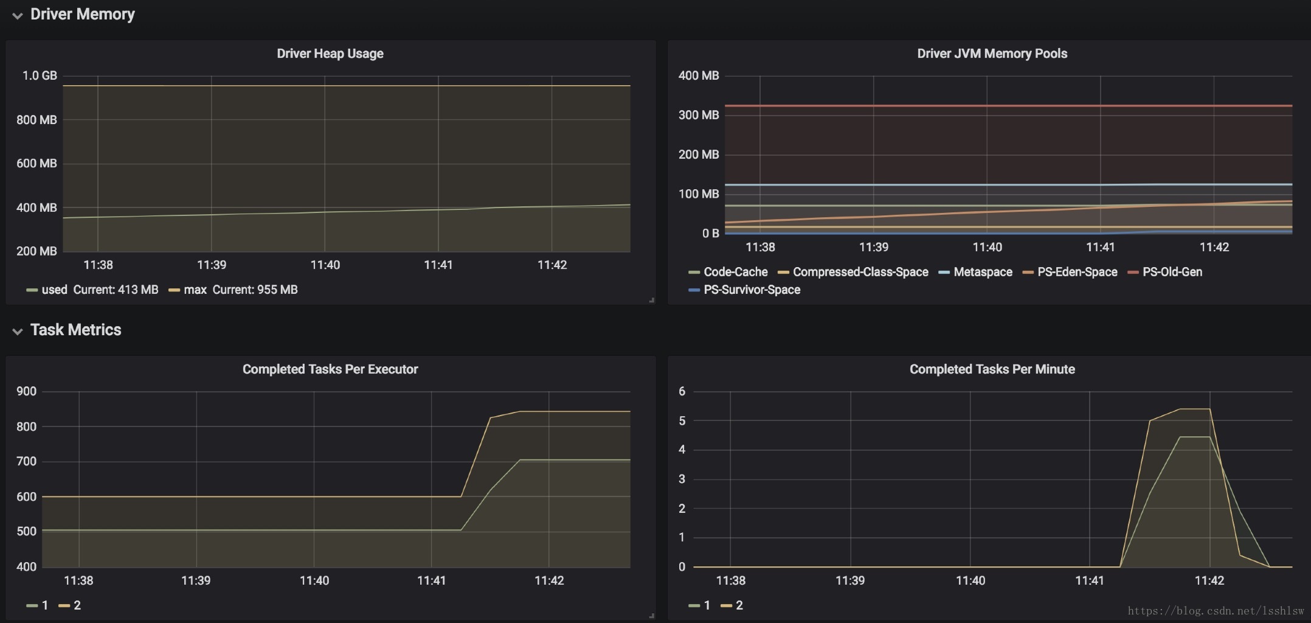Click the 'Current: 955 MB' legend value

[x=255, y=290]
